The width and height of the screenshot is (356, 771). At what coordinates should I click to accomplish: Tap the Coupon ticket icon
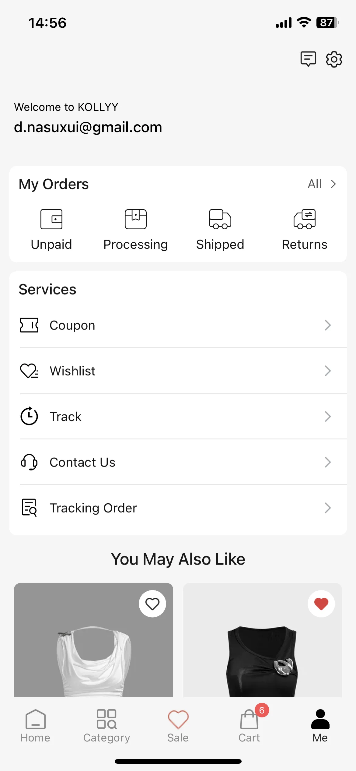tap(29, 325)
